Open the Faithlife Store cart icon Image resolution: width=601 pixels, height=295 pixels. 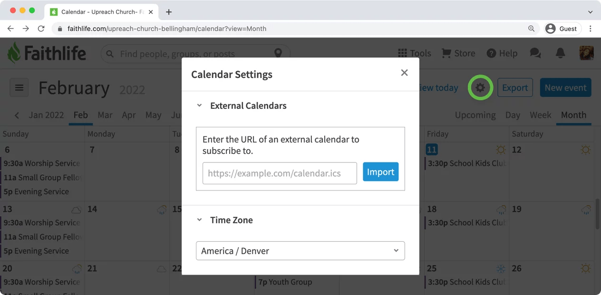[x=446, y=53]
